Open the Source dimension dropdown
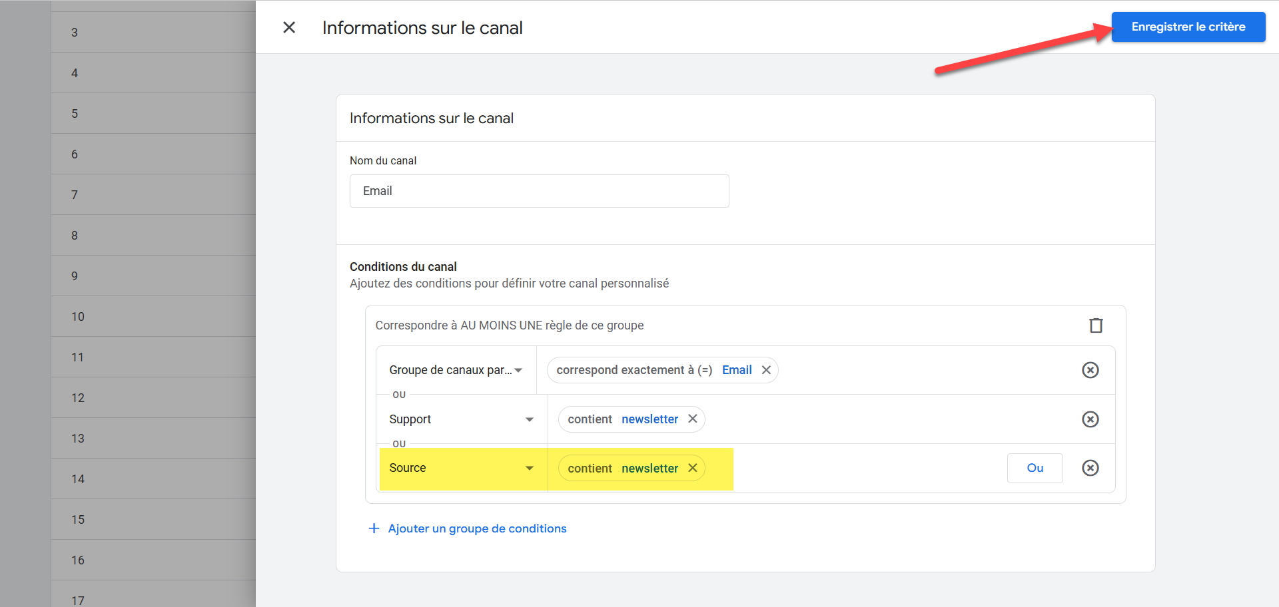The image size is (1279, 607). (462, 468)
